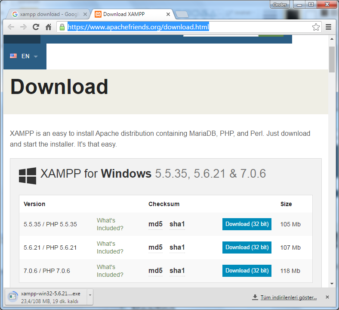Open What's Included for 5.6.21
Viewport: 339px width, 310px height.
pos(110,247)
